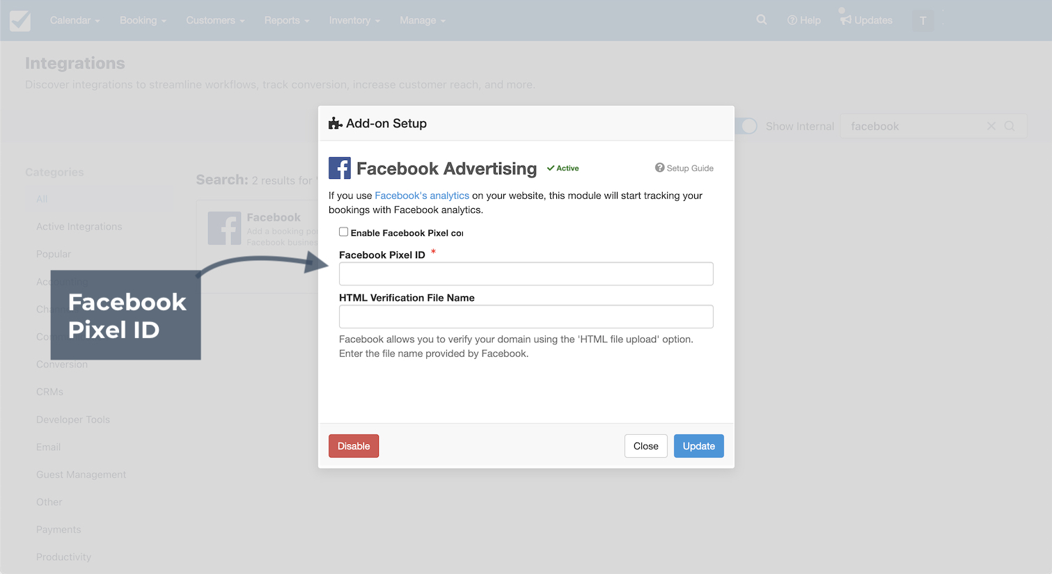The width and height of the screenshot is (1052, 574).
Task: Open the search magnifier in the top navigation
Action: [762, 19]
